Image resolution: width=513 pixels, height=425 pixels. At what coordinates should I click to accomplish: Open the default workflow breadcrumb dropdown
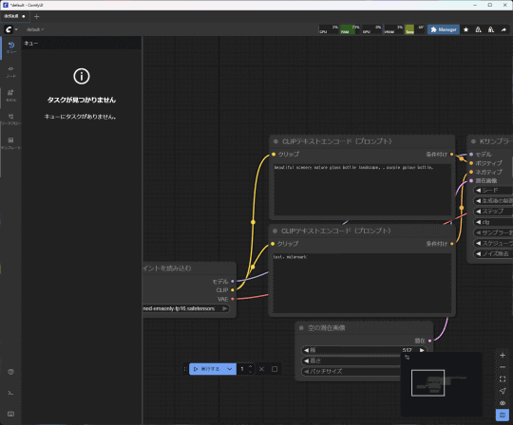(x=35, y=29)
